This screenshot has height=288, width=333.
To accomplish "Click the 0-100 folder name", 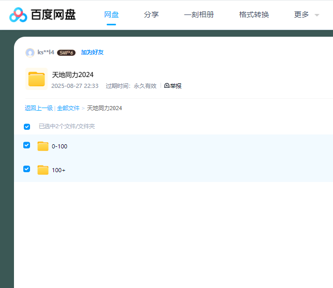I will click(x=60, y=146).
